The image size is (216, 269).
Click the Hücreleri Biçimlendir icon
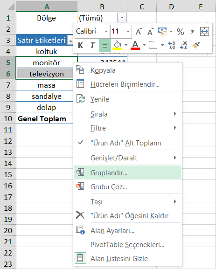click(80, 83)
